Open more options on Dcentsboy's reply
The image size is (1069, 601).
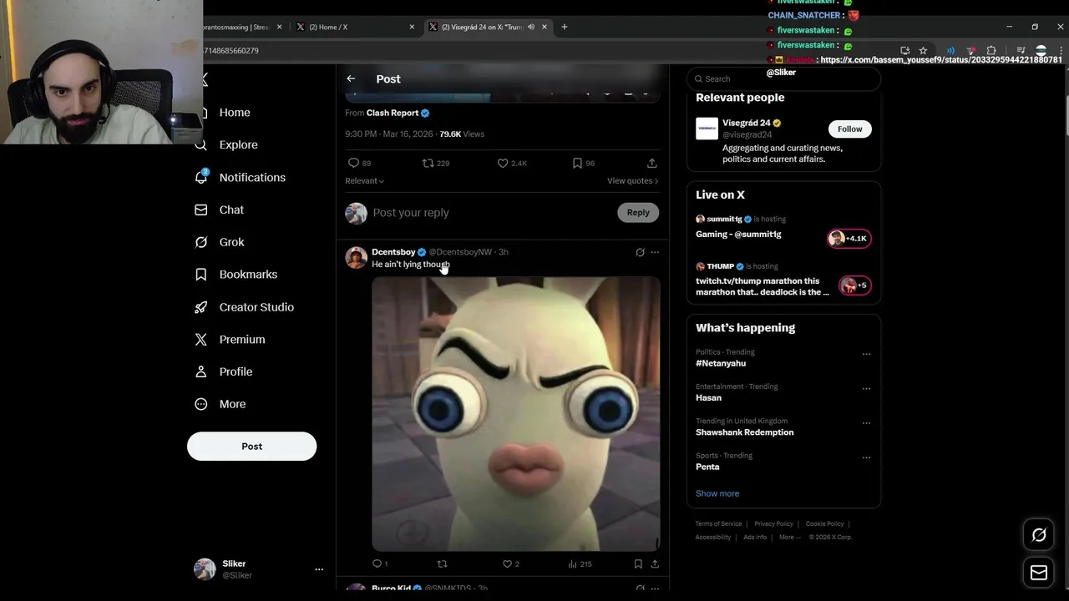point(655,252)
